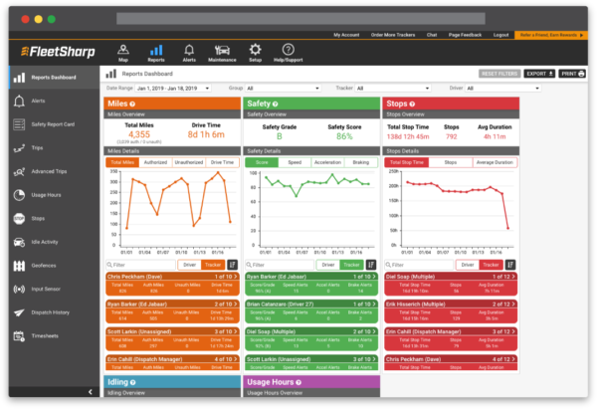Click the Idling help question icon
This screenshot has height=409, width=597.
click(x=132, y=382)
